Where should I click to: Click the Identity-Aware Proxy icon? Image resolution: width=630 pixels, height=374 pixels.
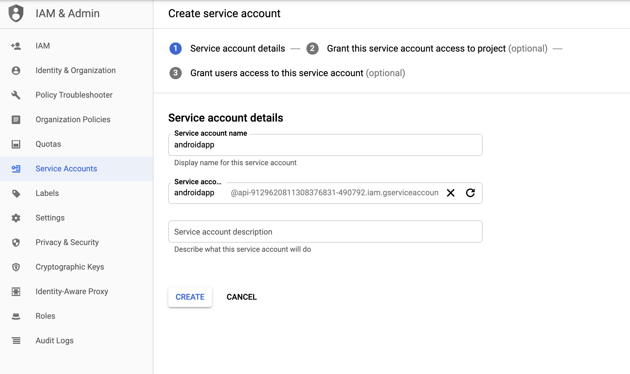(16, 291)
